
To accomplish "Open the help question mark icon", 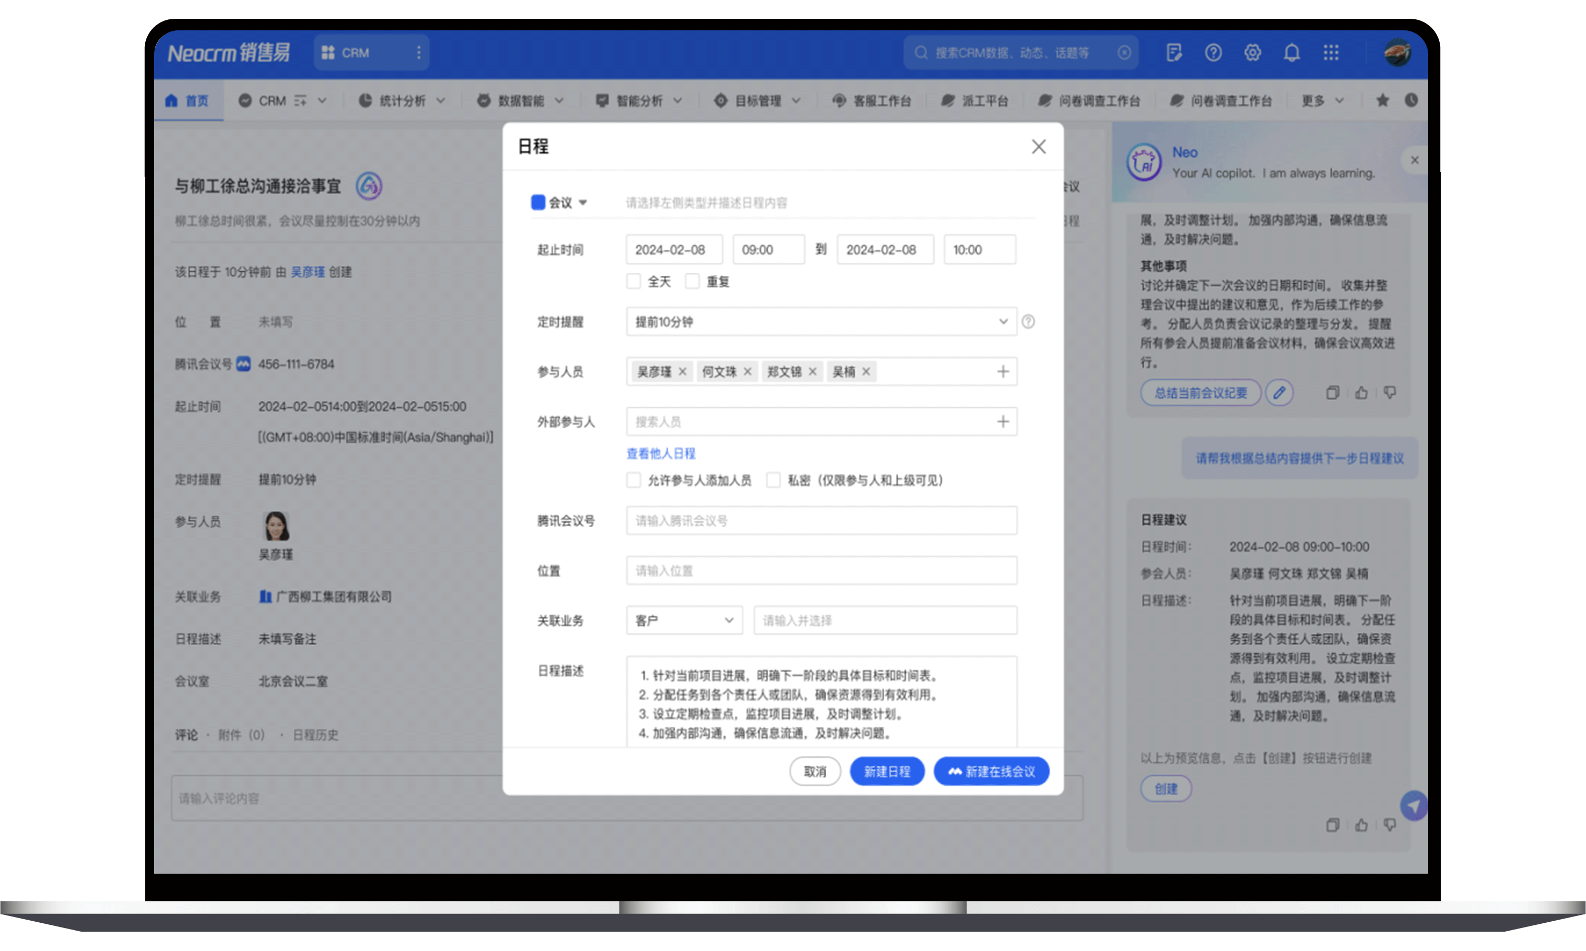I will [1213, 53].
